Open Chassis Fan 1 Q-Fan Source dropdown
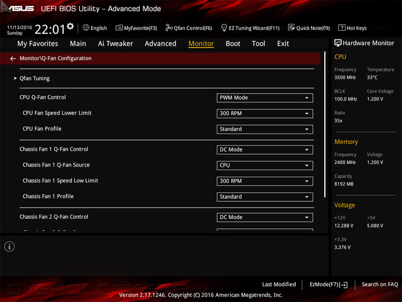This screenshot has width=402, height=302. click(x=265, y=166)
